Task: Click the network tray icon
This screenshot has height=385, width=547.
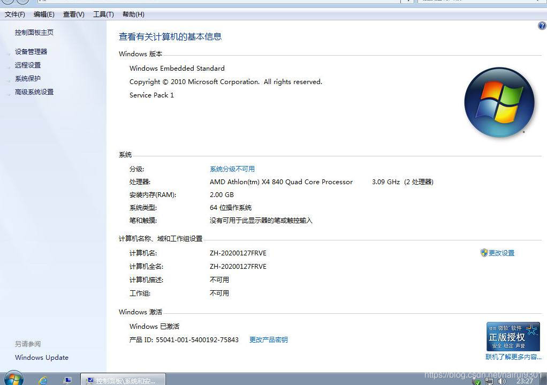Action: coord(489,381)
